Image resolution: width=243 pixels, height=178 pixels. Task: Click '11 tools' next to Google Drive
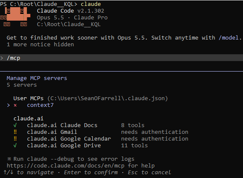coord(135,146)
